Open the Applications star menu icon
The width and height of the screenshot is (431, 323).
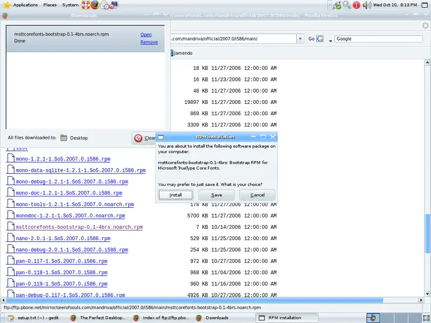pyautogui.click(x=6, y=5)
